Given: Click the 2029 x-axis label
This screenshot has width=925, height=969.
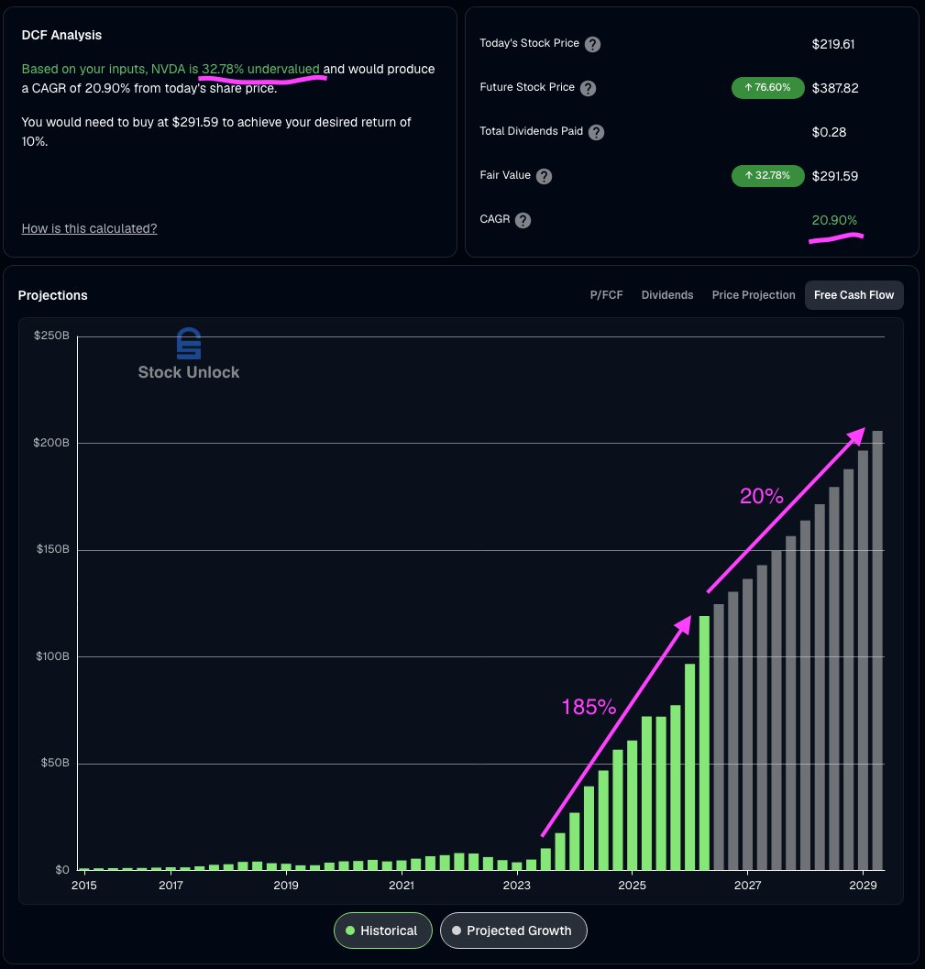Looking at the screenshot, I should pos(864,885).
